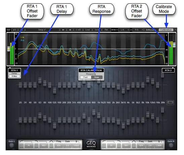The width and height of the screenshot is (184, 155).
Task: Go to next preset with right arrow
Action: (70, 30)
